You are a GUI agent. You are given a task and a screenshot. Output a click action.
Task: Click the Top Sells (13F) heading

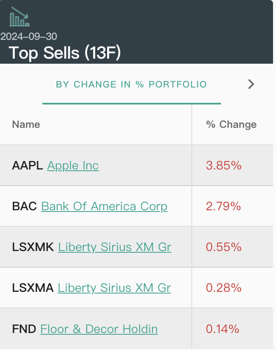tap(65, 53)
